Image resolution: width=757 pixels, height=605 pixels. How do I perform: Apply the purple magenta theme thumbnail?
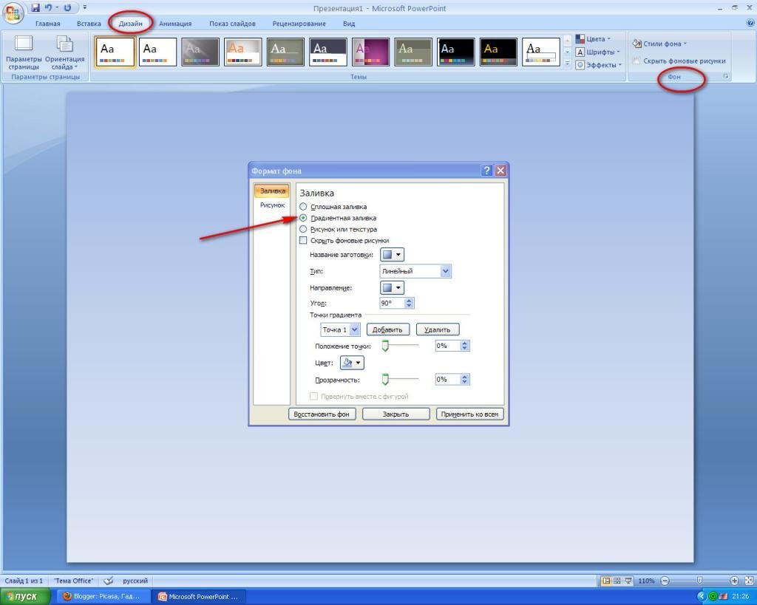click(x=370, y=52)
